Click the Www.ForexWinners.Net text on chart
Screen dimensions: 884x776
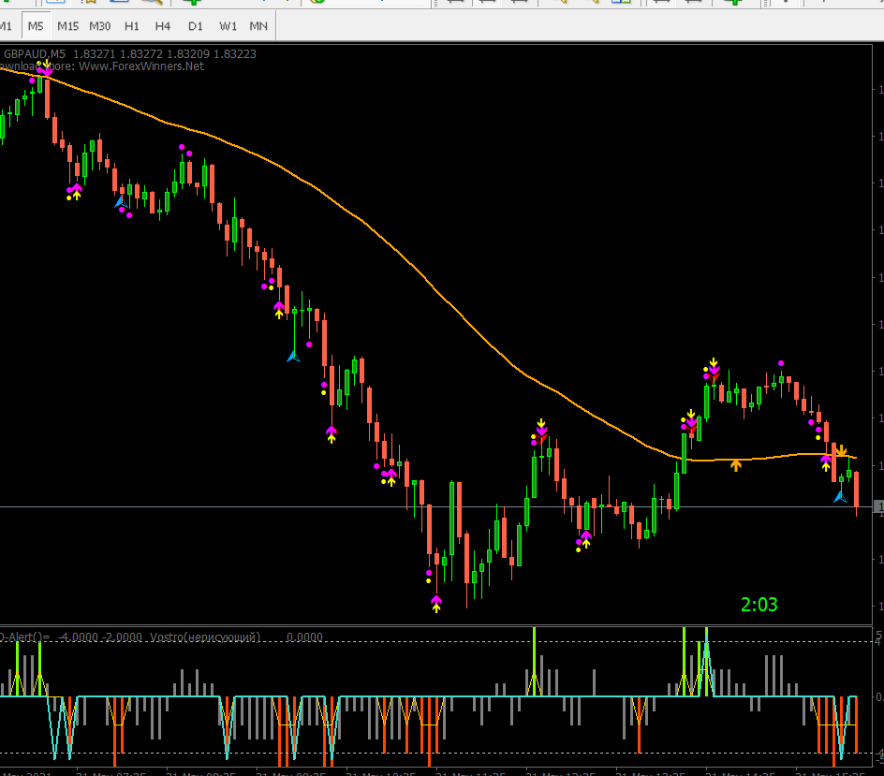[x=141, y=66]
